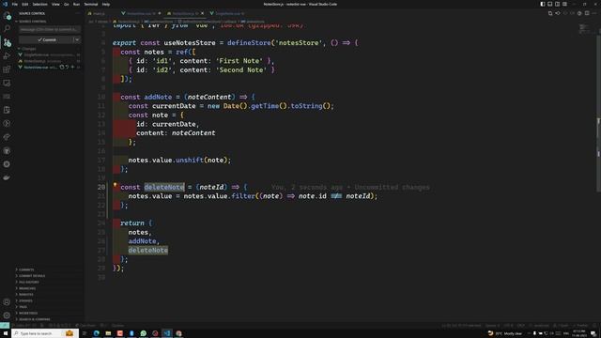Switch to the main.js tab

pos(99,13)
